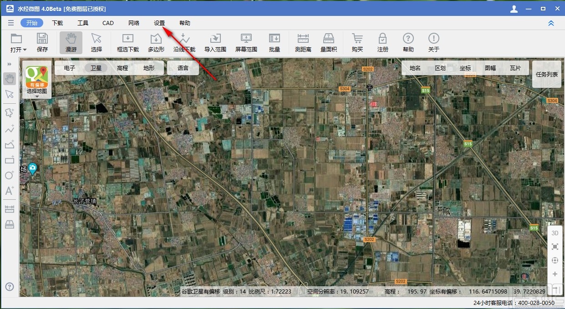Viewport: 565px width, 309px height.
Task: Switch to the 网络 tab
Action: (x=134, y=23)
